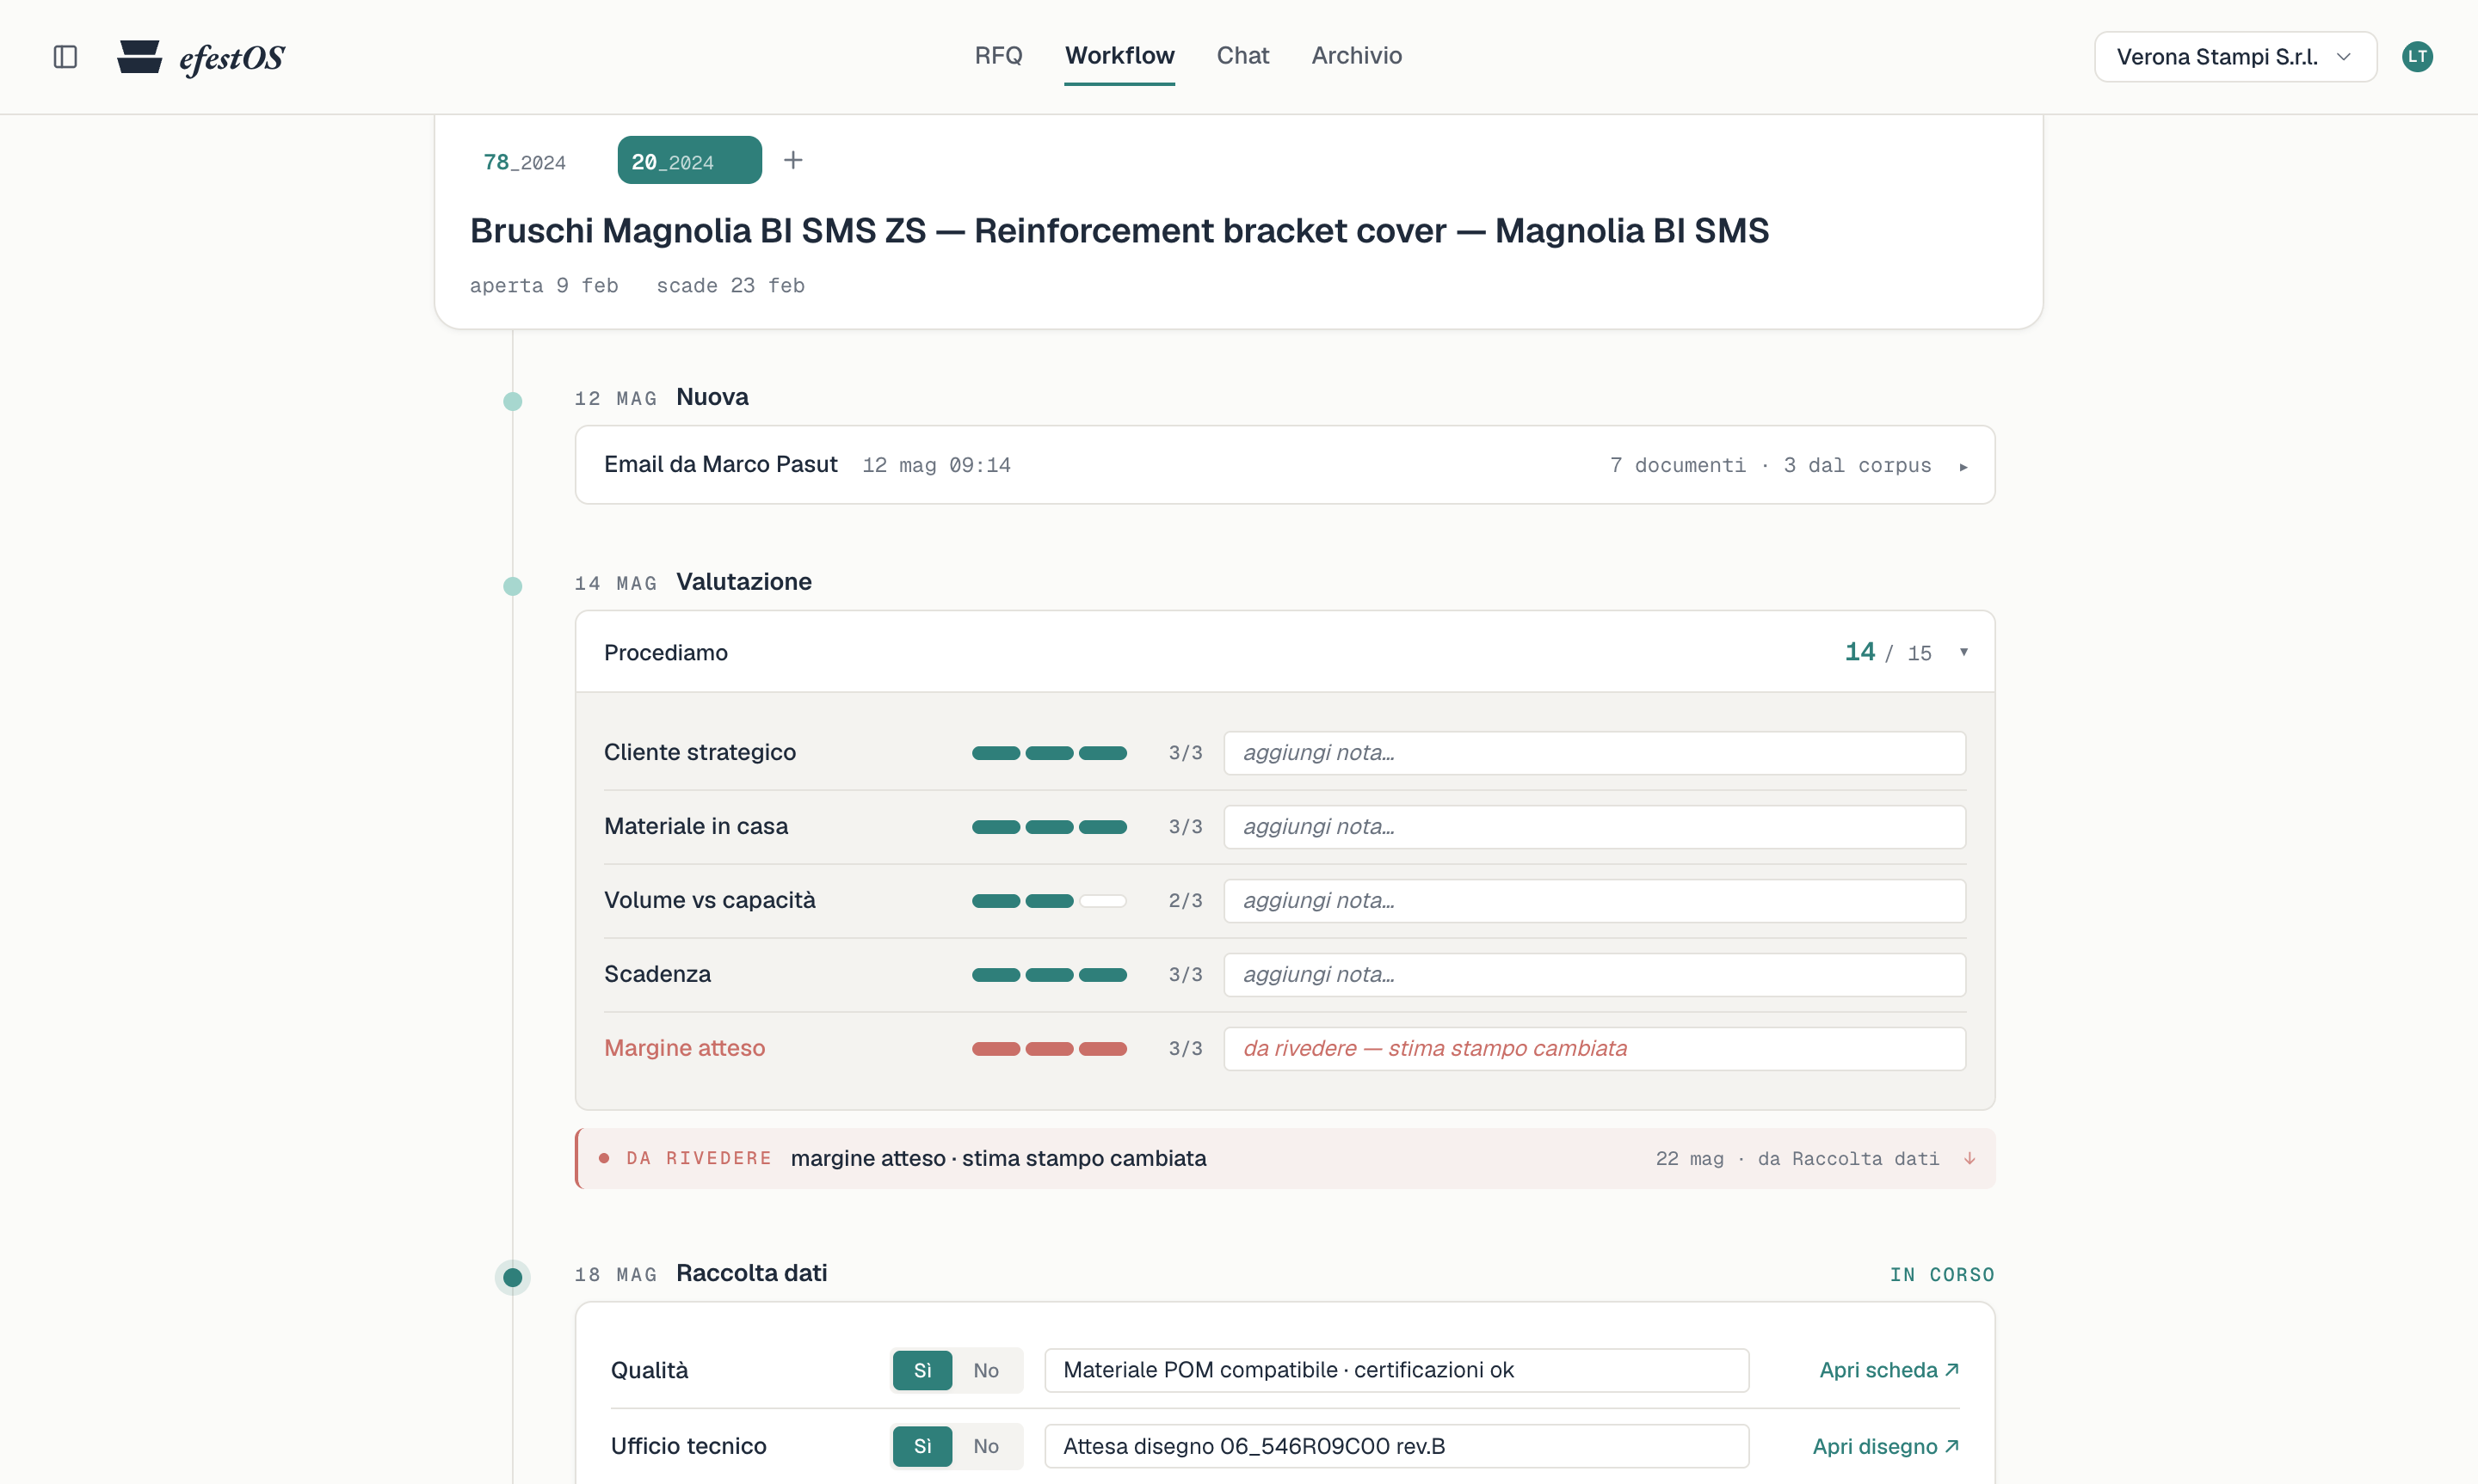Screen dimensions: 2478x1484
Task: Expand the Email da Marco Pasut row
Action: (x=1284, y=465)
